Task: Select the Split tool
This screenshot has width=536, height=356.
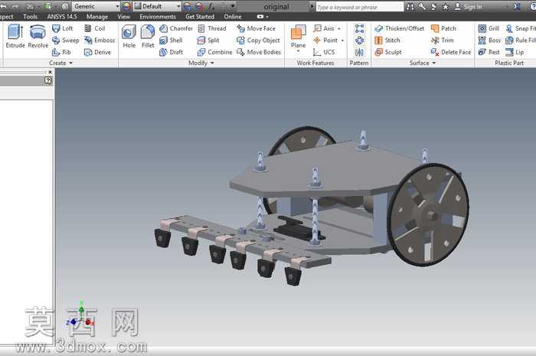Action: pyautogui.click(x=208, y=41)
